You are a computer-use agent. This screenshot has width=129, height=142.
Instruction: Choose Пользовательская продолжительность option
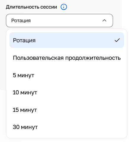click(x=67, y=58)
